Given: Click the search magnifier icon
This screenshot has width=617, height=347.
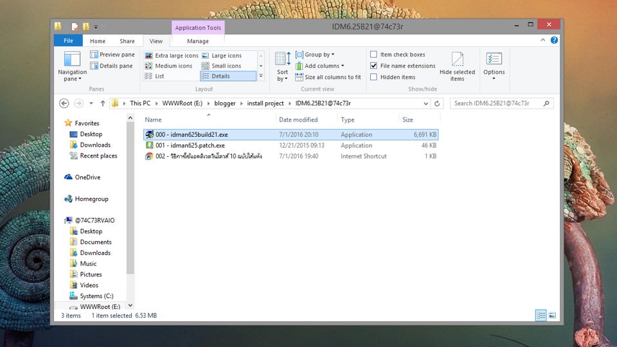Looking at the screenshot, I should [546, 103].
